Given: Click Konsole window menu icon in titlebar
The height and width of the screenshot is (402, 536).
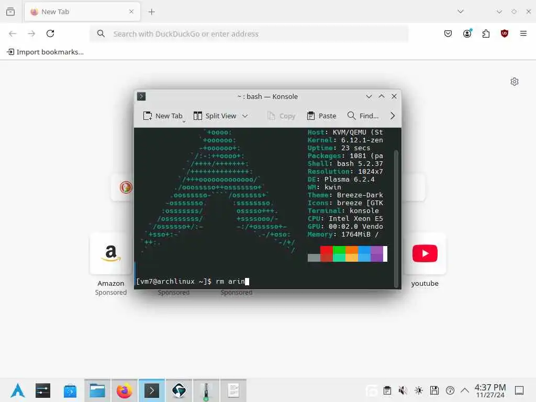Looking at the screenshot, I should pos(141,96).
